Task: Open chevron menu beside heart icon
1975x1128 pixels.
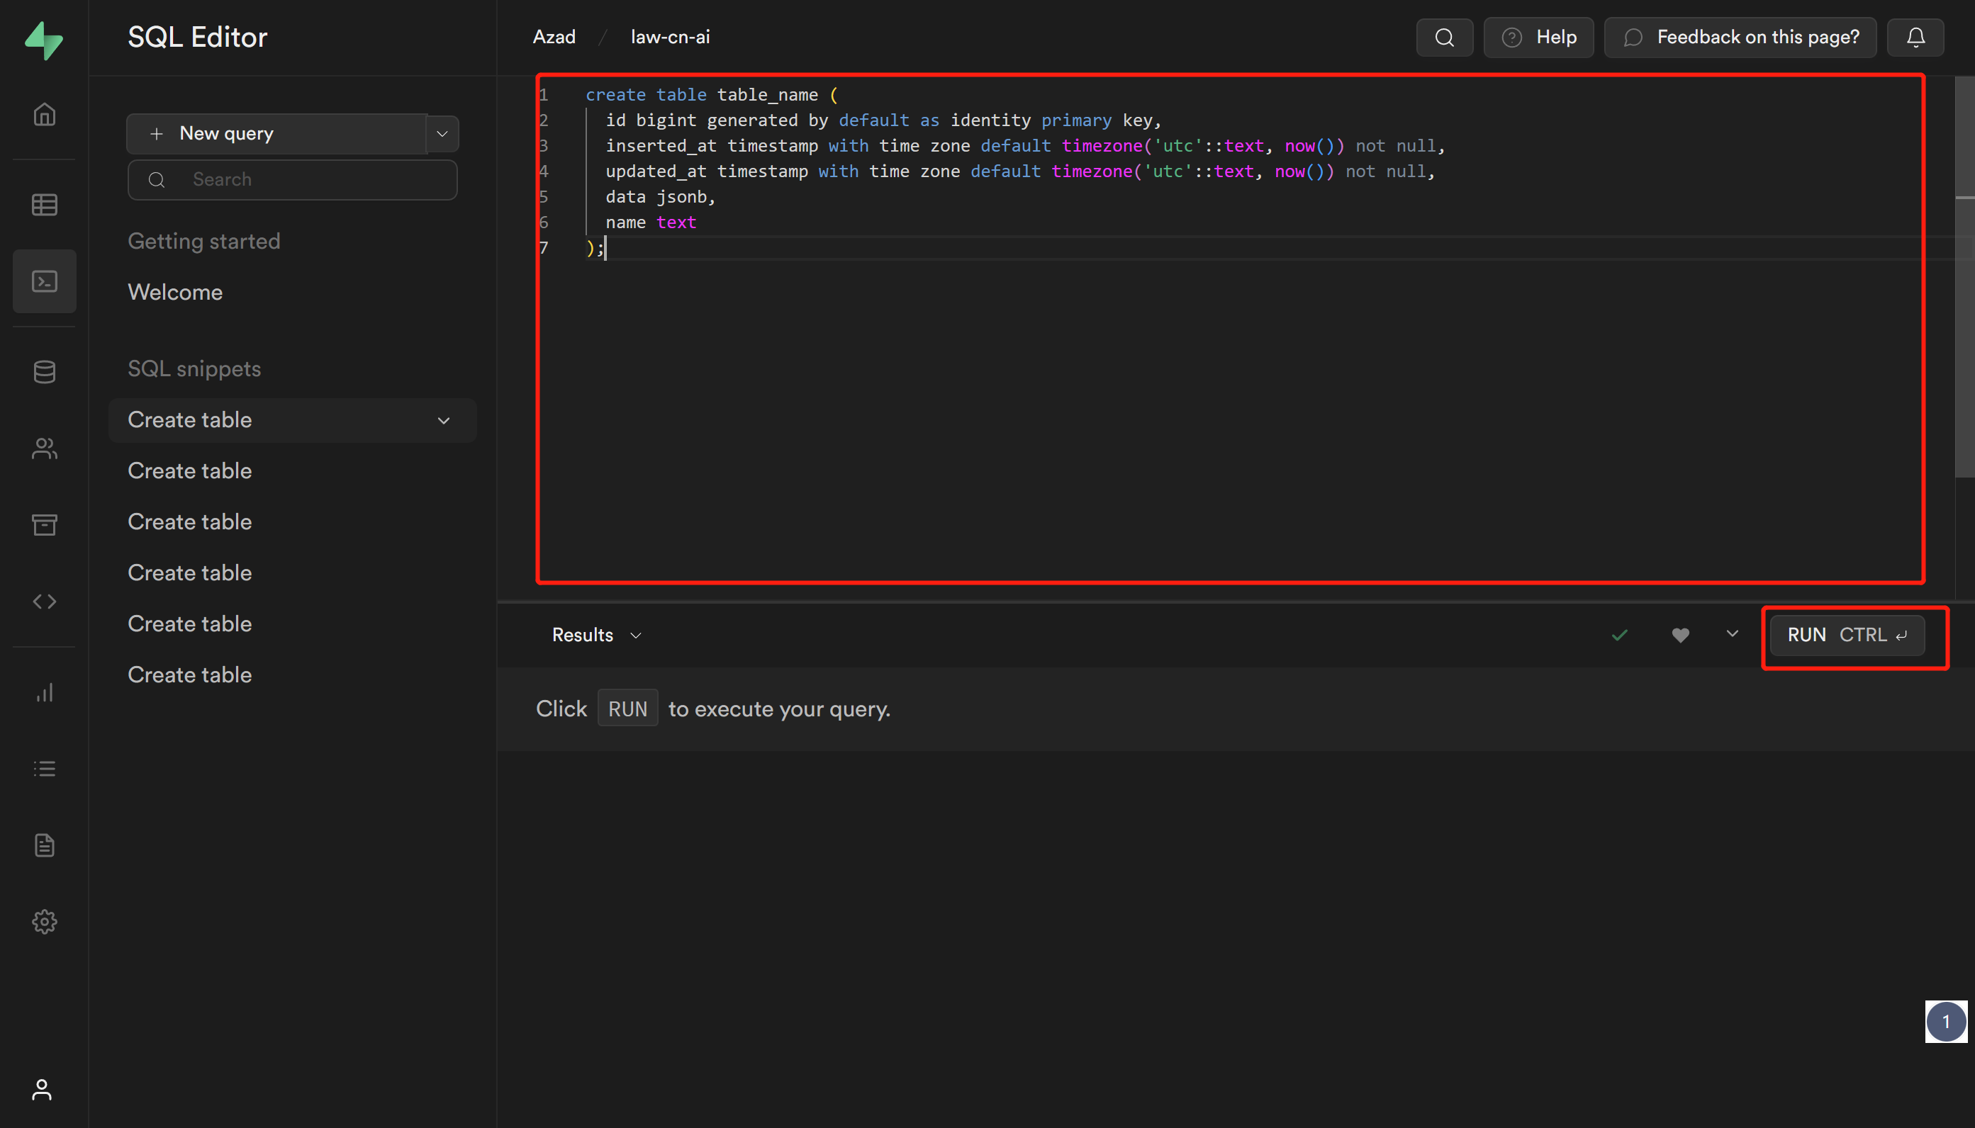Action: tap(1733, 635)
